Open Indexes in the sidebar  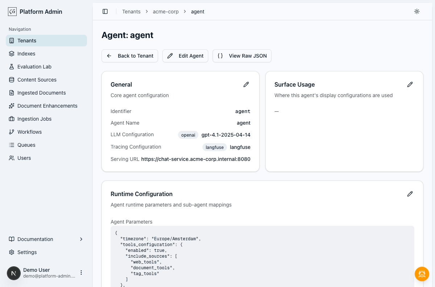46,54
